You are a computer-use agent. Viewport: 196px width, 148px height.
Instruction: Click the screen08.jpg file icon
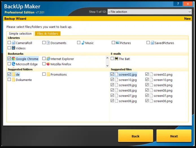click(117, 90)
